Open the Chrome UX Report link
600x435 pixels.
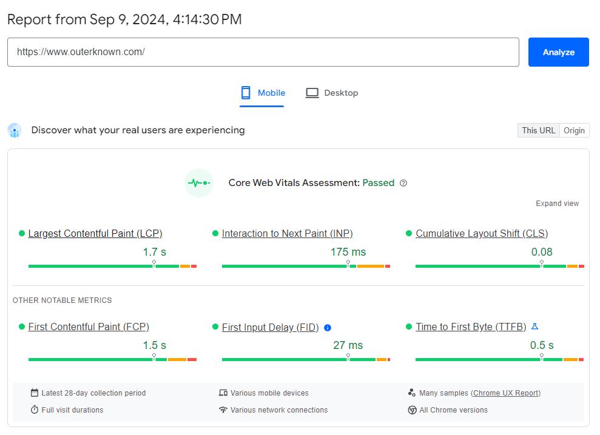(x=505, y=393)
